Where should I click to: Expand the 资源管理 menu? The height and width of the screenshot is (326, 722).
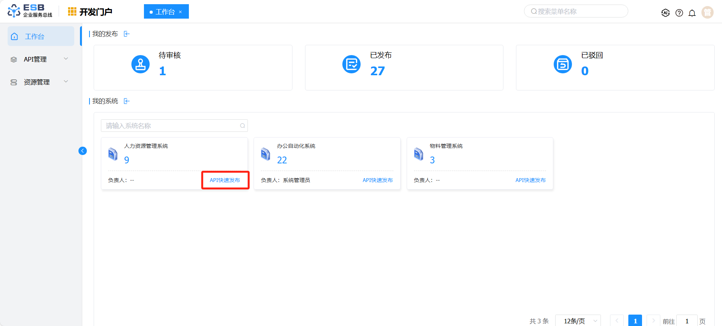[41, 82]
